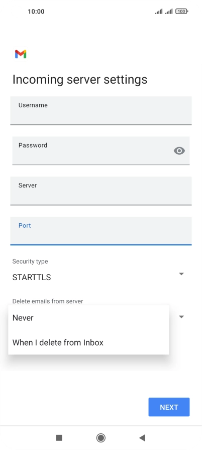Viewport: 202px width, 450px height.
Task: Tap the 10:00 clock in status bar
Action: click(36, 12)
